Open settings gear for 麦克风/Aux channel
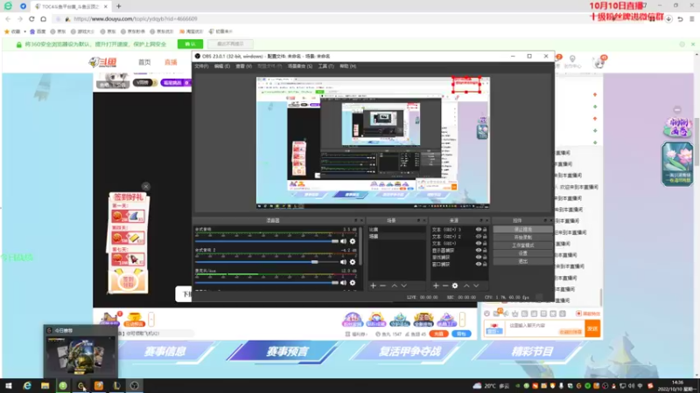Viewport: 700px width, 393px height. pyautogui.click(x=353, y=282)
